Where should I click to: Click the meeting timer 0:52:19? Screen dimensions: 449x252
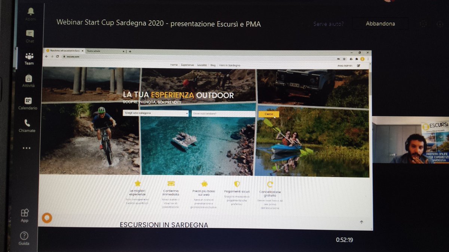coord(344,240)
